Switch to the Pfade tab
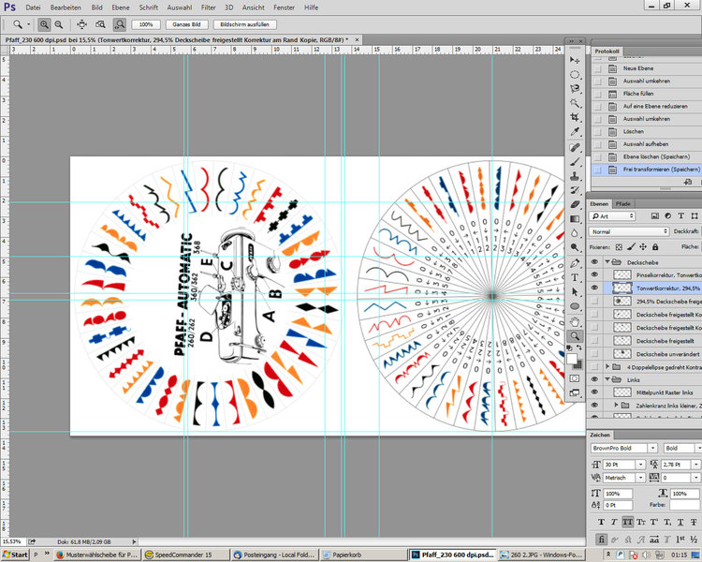Screen dimensions: 702x562 [x=622, y=204]
